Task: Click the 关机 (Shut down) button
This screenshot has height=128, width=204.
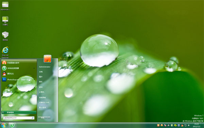Action: (42, 118)
